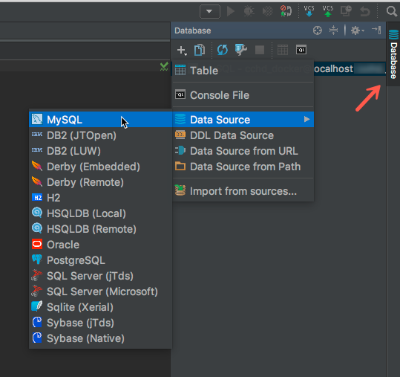Choose Data Source from URL
400x377 pixels.
[243, 151]
